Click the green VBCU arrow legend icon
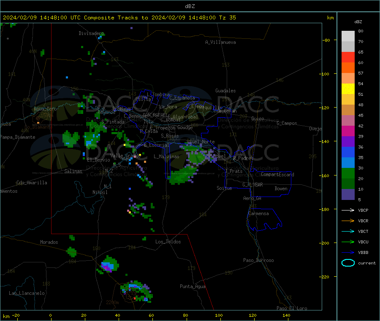380x321 pixels. click(x=348, y=242)
